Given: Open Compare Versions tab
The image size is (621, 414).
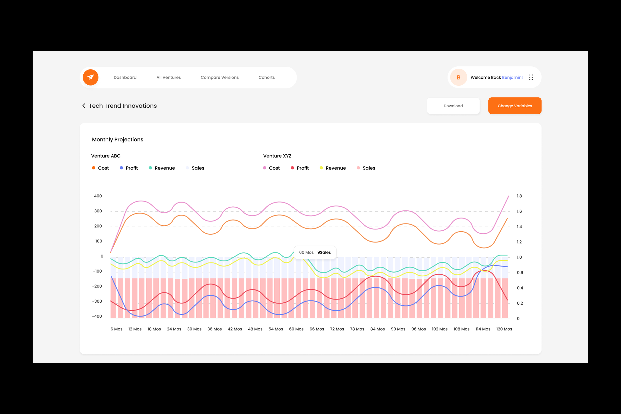Looking at the screenshot, I should point(219,77).
